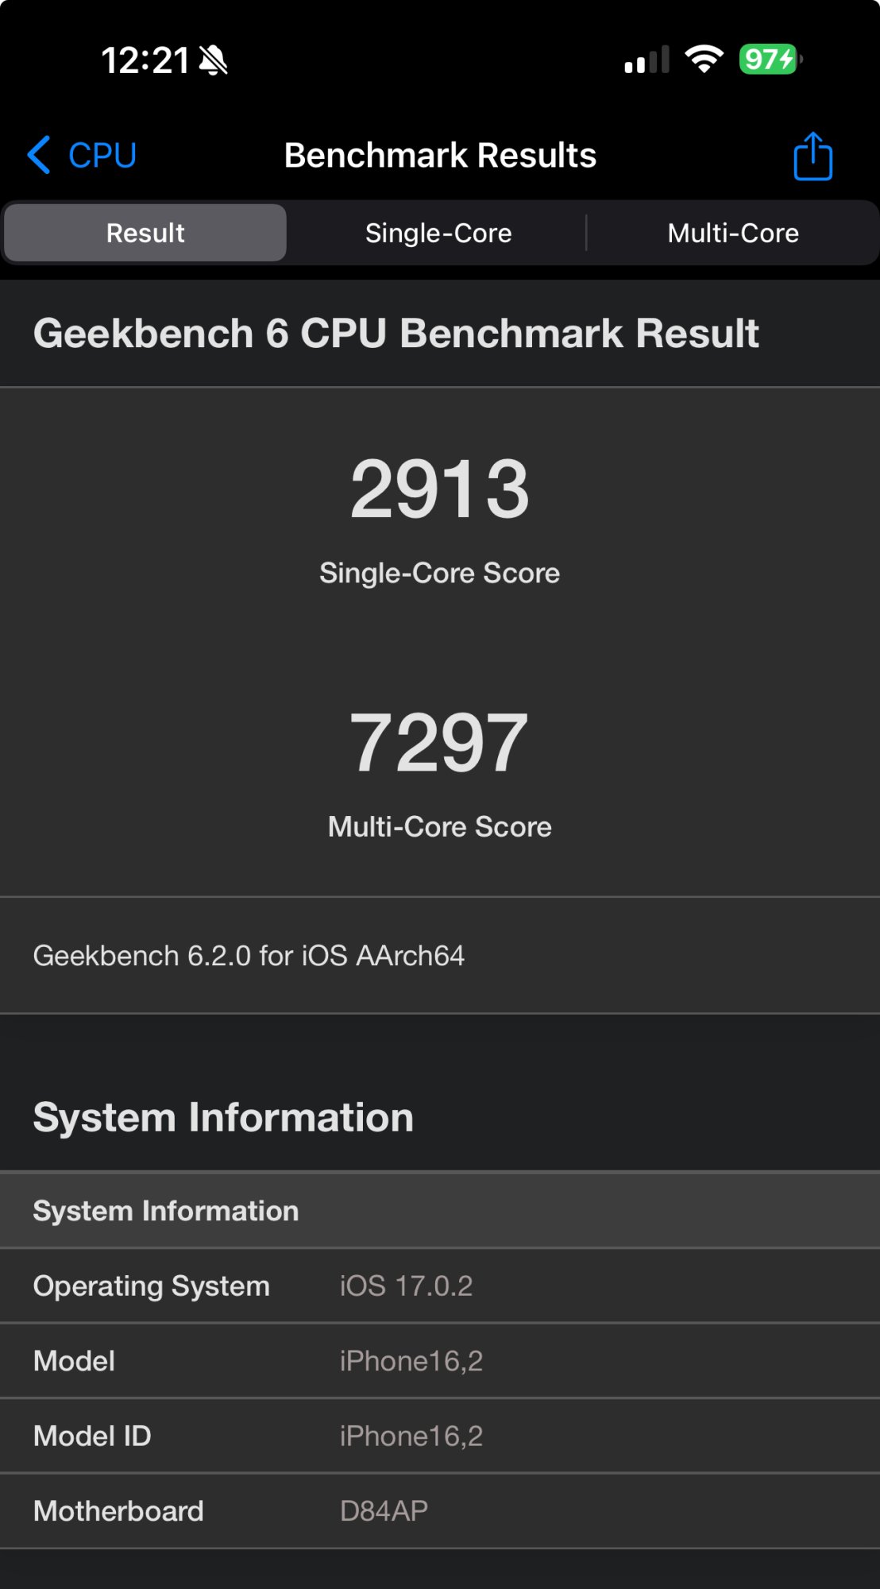The height and width of the screenshot is (1589, 880).
Task: Select the Model ID row
Action: point(440,1436)
